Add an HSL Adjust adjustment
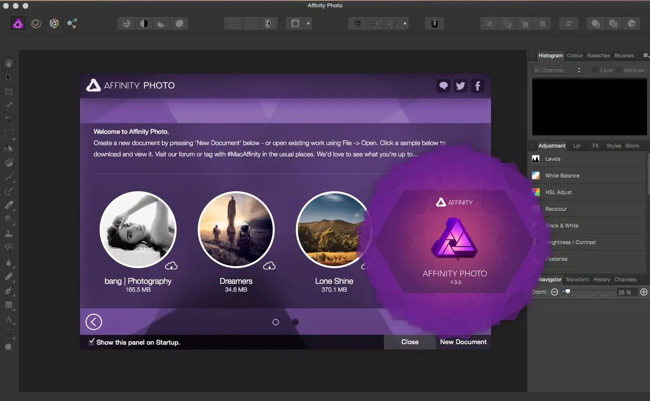 coord(588,192)
